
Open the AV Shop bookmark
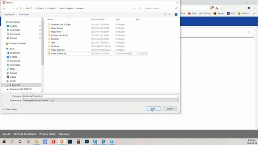pyautogui.click(x=205, y=13)
